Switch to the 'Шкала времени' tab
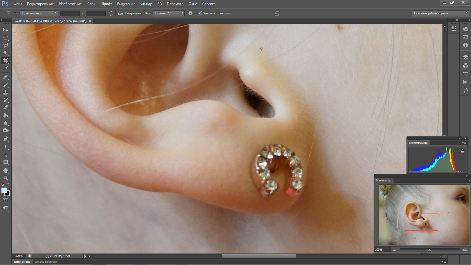Viewport: 471px width, 265px height. (46, 261)
